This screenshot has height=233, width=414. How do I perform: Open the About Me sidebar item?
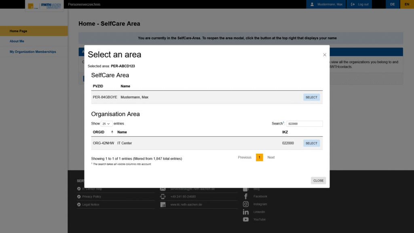[17, 41]
